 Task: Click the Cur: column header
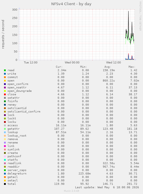pyautogui.click(x=59, y=67)
